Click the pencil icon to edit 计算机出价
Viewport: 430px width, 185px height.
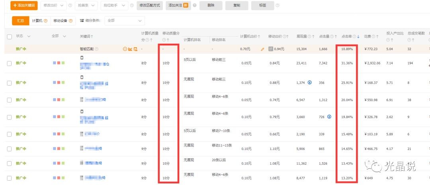coord(262,49)
